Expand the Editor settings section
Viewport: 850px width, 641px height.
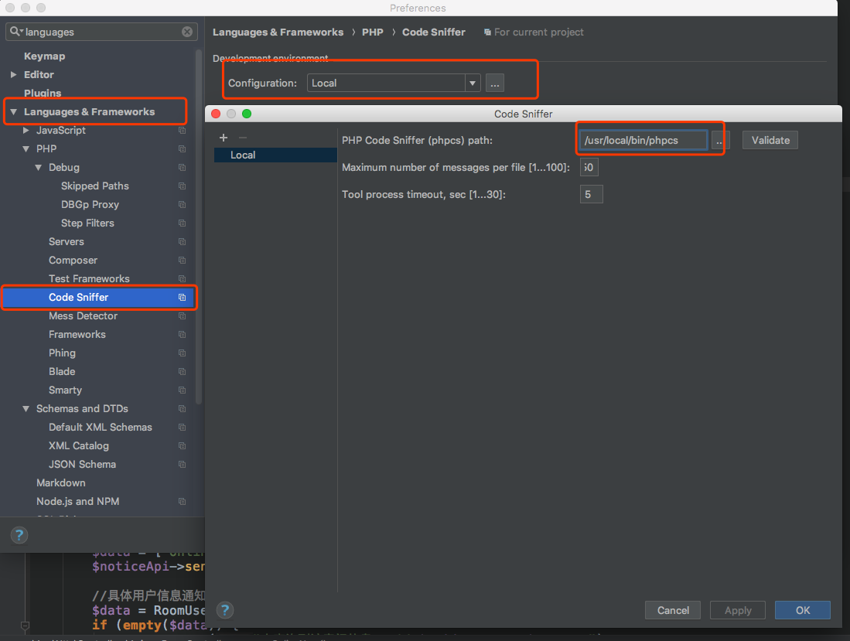click(x=14, y=75)
